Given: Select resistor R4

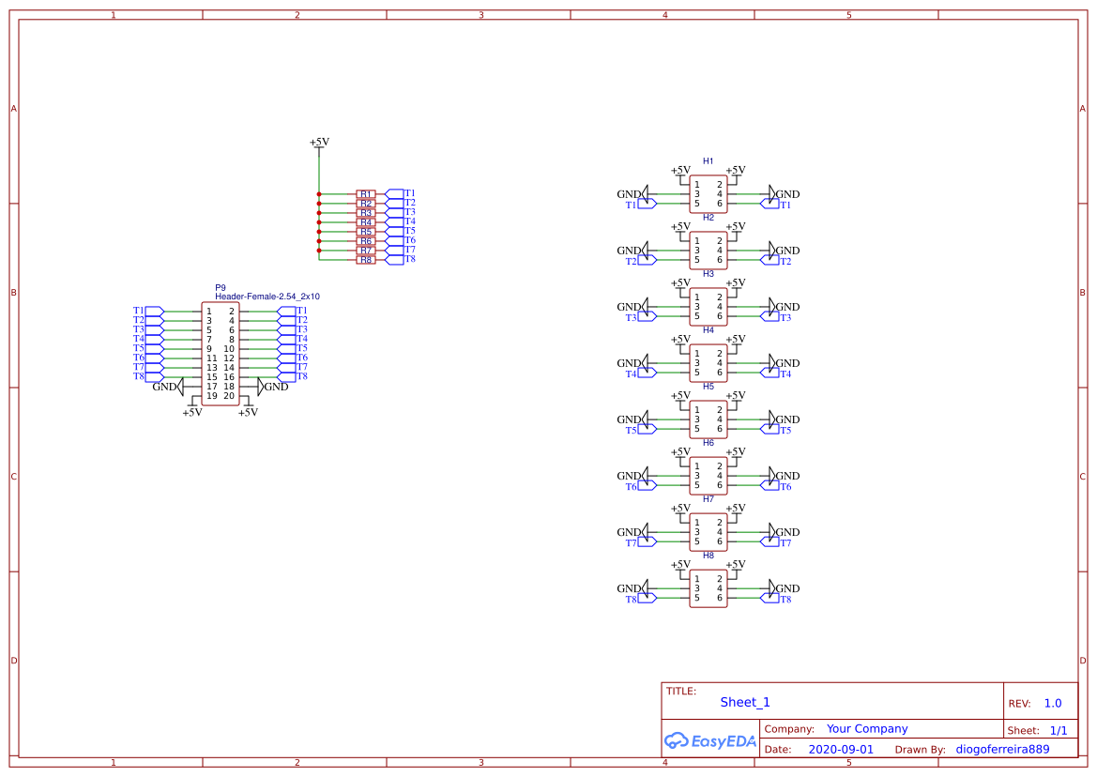Looking at the screenshot, I should (366, 222).
